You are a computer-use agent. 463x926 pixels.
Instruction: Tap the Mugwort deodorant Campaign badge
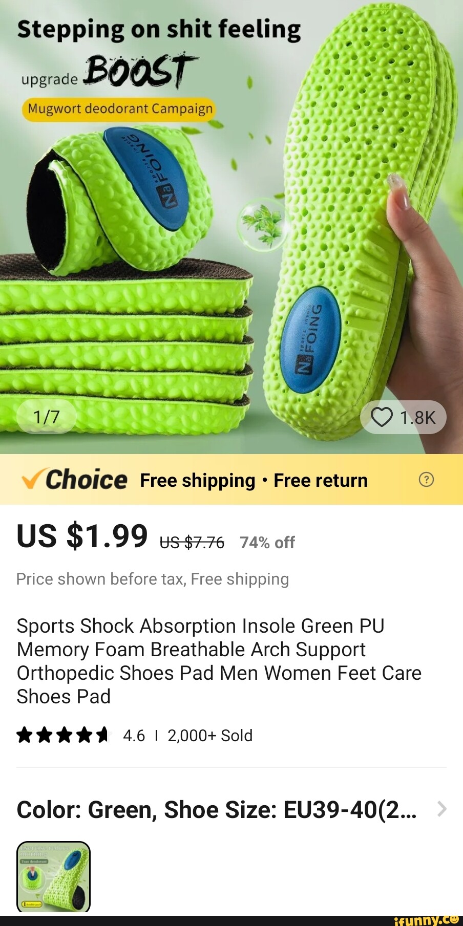click(119, 109)
